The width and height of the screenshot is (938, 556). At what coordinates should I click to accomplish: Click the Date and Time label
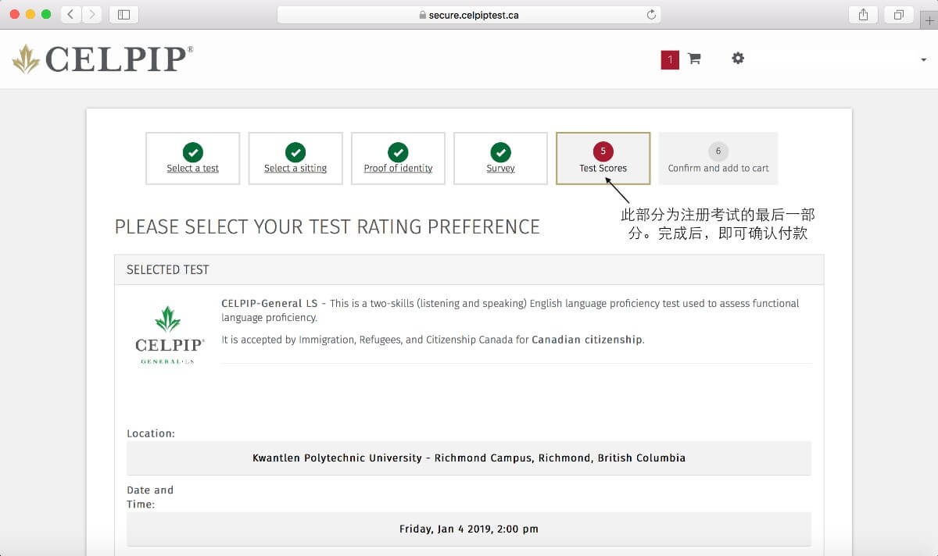pos(150,497)
